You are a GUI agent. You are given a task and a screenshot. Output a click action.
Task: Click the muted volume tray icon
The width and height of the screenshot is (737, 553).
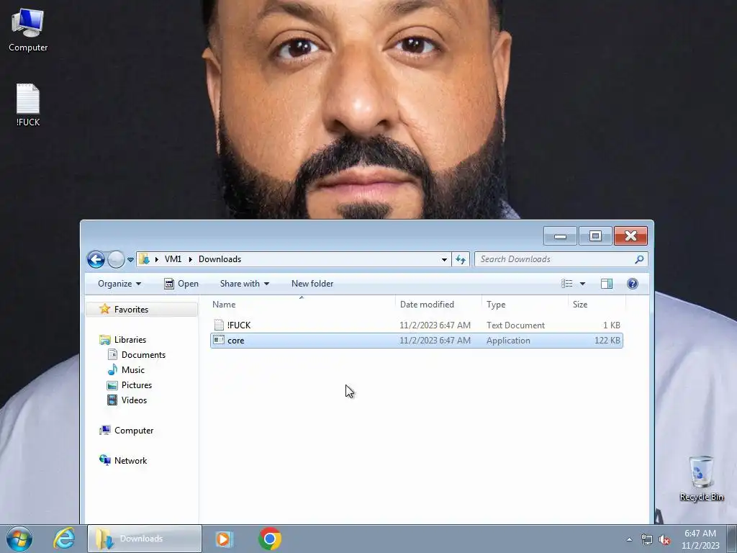pos(664,540)
